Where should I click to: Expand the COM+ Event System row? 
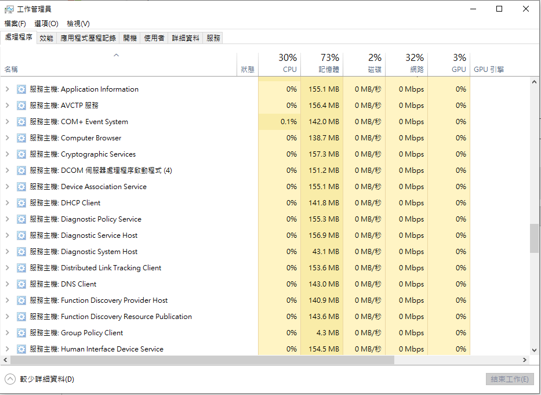tap(7, 122)
